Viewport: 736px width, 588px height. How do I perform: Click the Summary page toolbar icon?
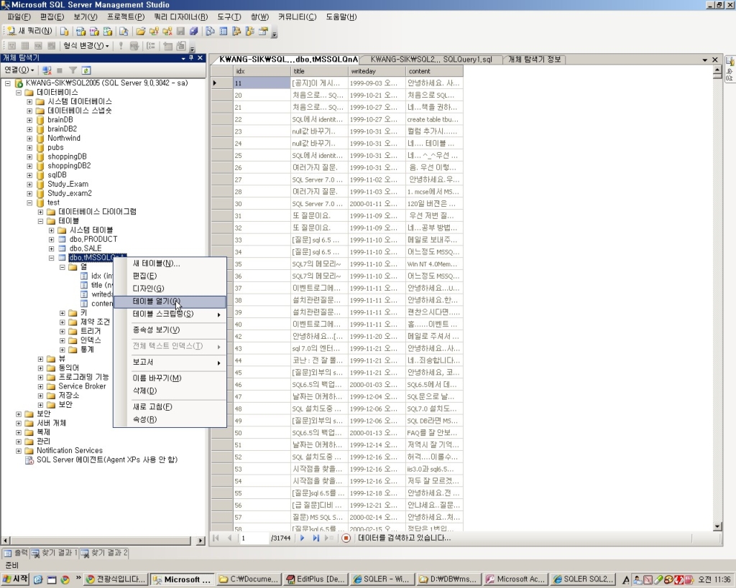224,32
